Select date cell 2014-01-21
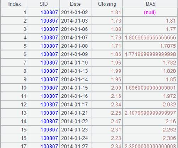The width and height of the screenshot is (178, 148). 75,113
